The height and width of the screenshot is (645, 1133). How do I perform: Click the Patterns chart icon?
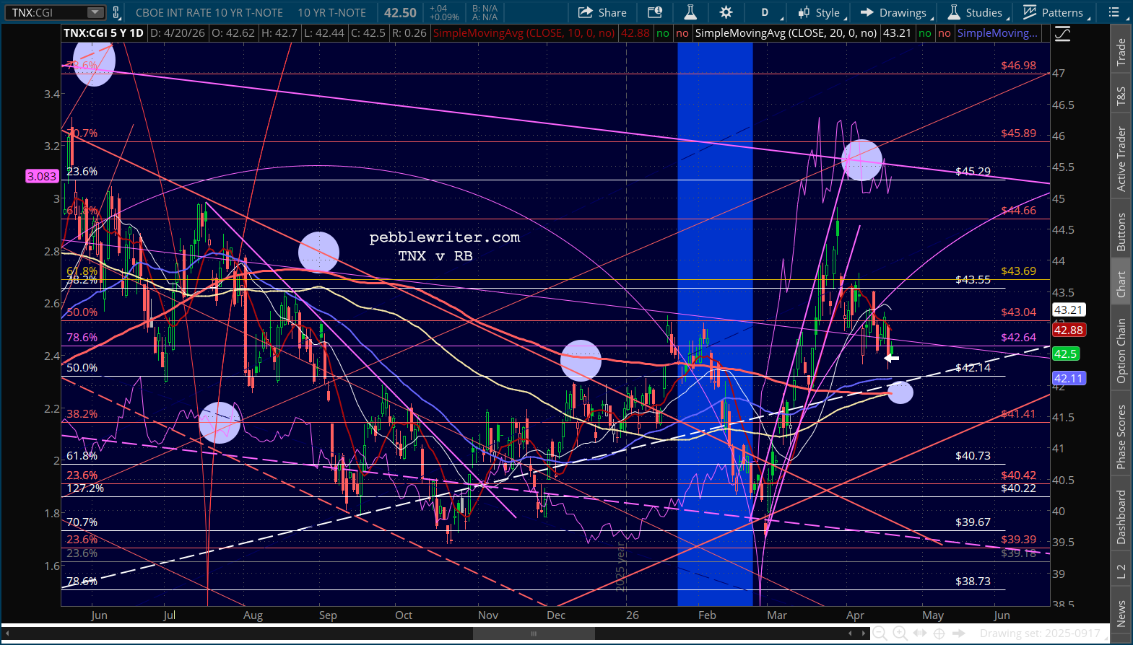tap(1030, 12)
